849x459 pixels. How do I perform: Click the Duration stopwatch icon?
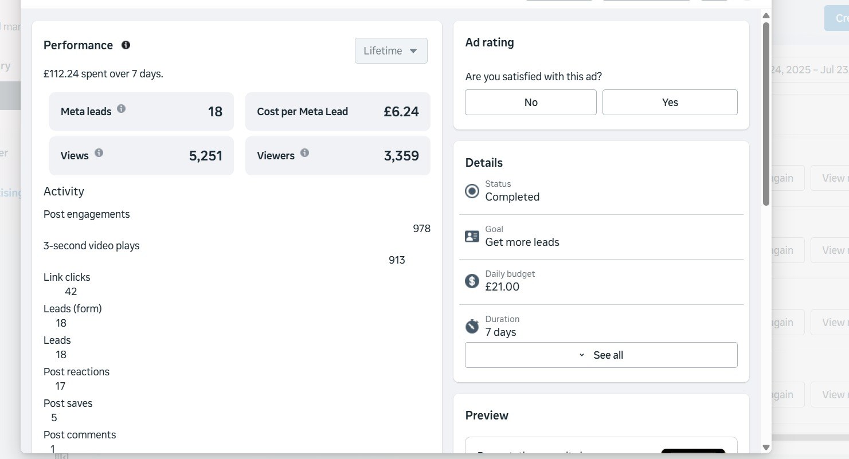coord(472,326)
